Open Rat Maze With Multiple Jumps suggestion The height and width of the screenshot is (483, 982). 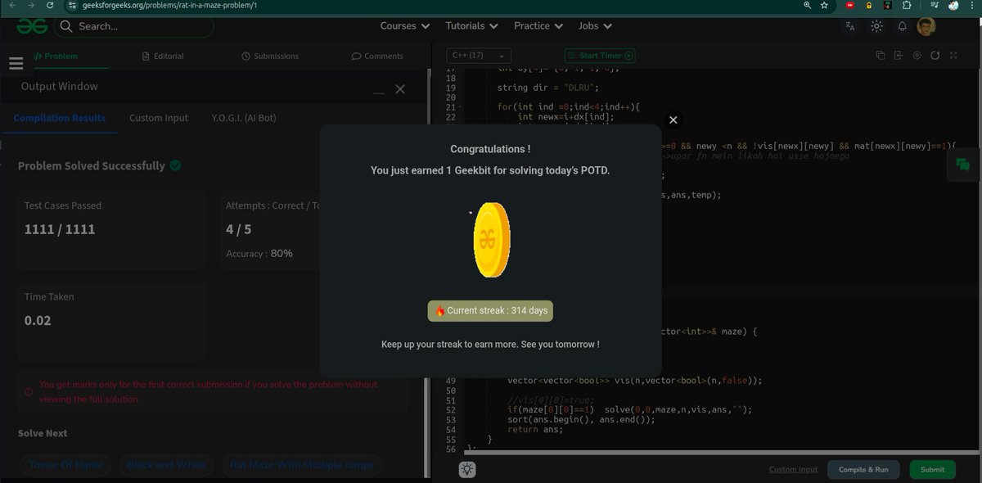[x=302, y=465]
